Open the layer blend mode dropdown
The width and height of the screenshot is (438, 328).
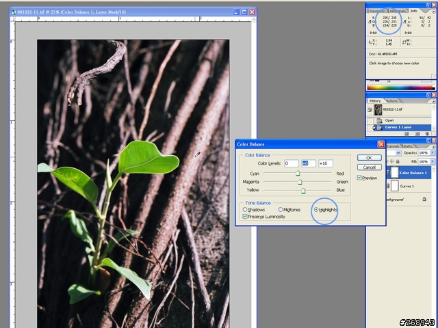coord(398,153)
